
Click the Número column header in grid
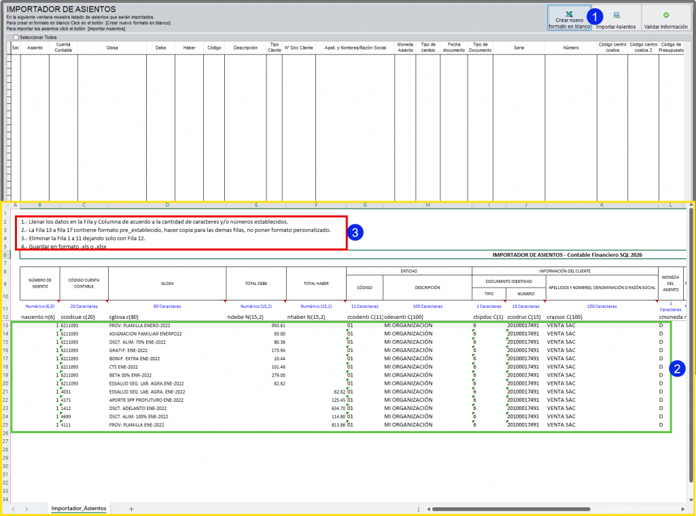[x=571, y=48]
